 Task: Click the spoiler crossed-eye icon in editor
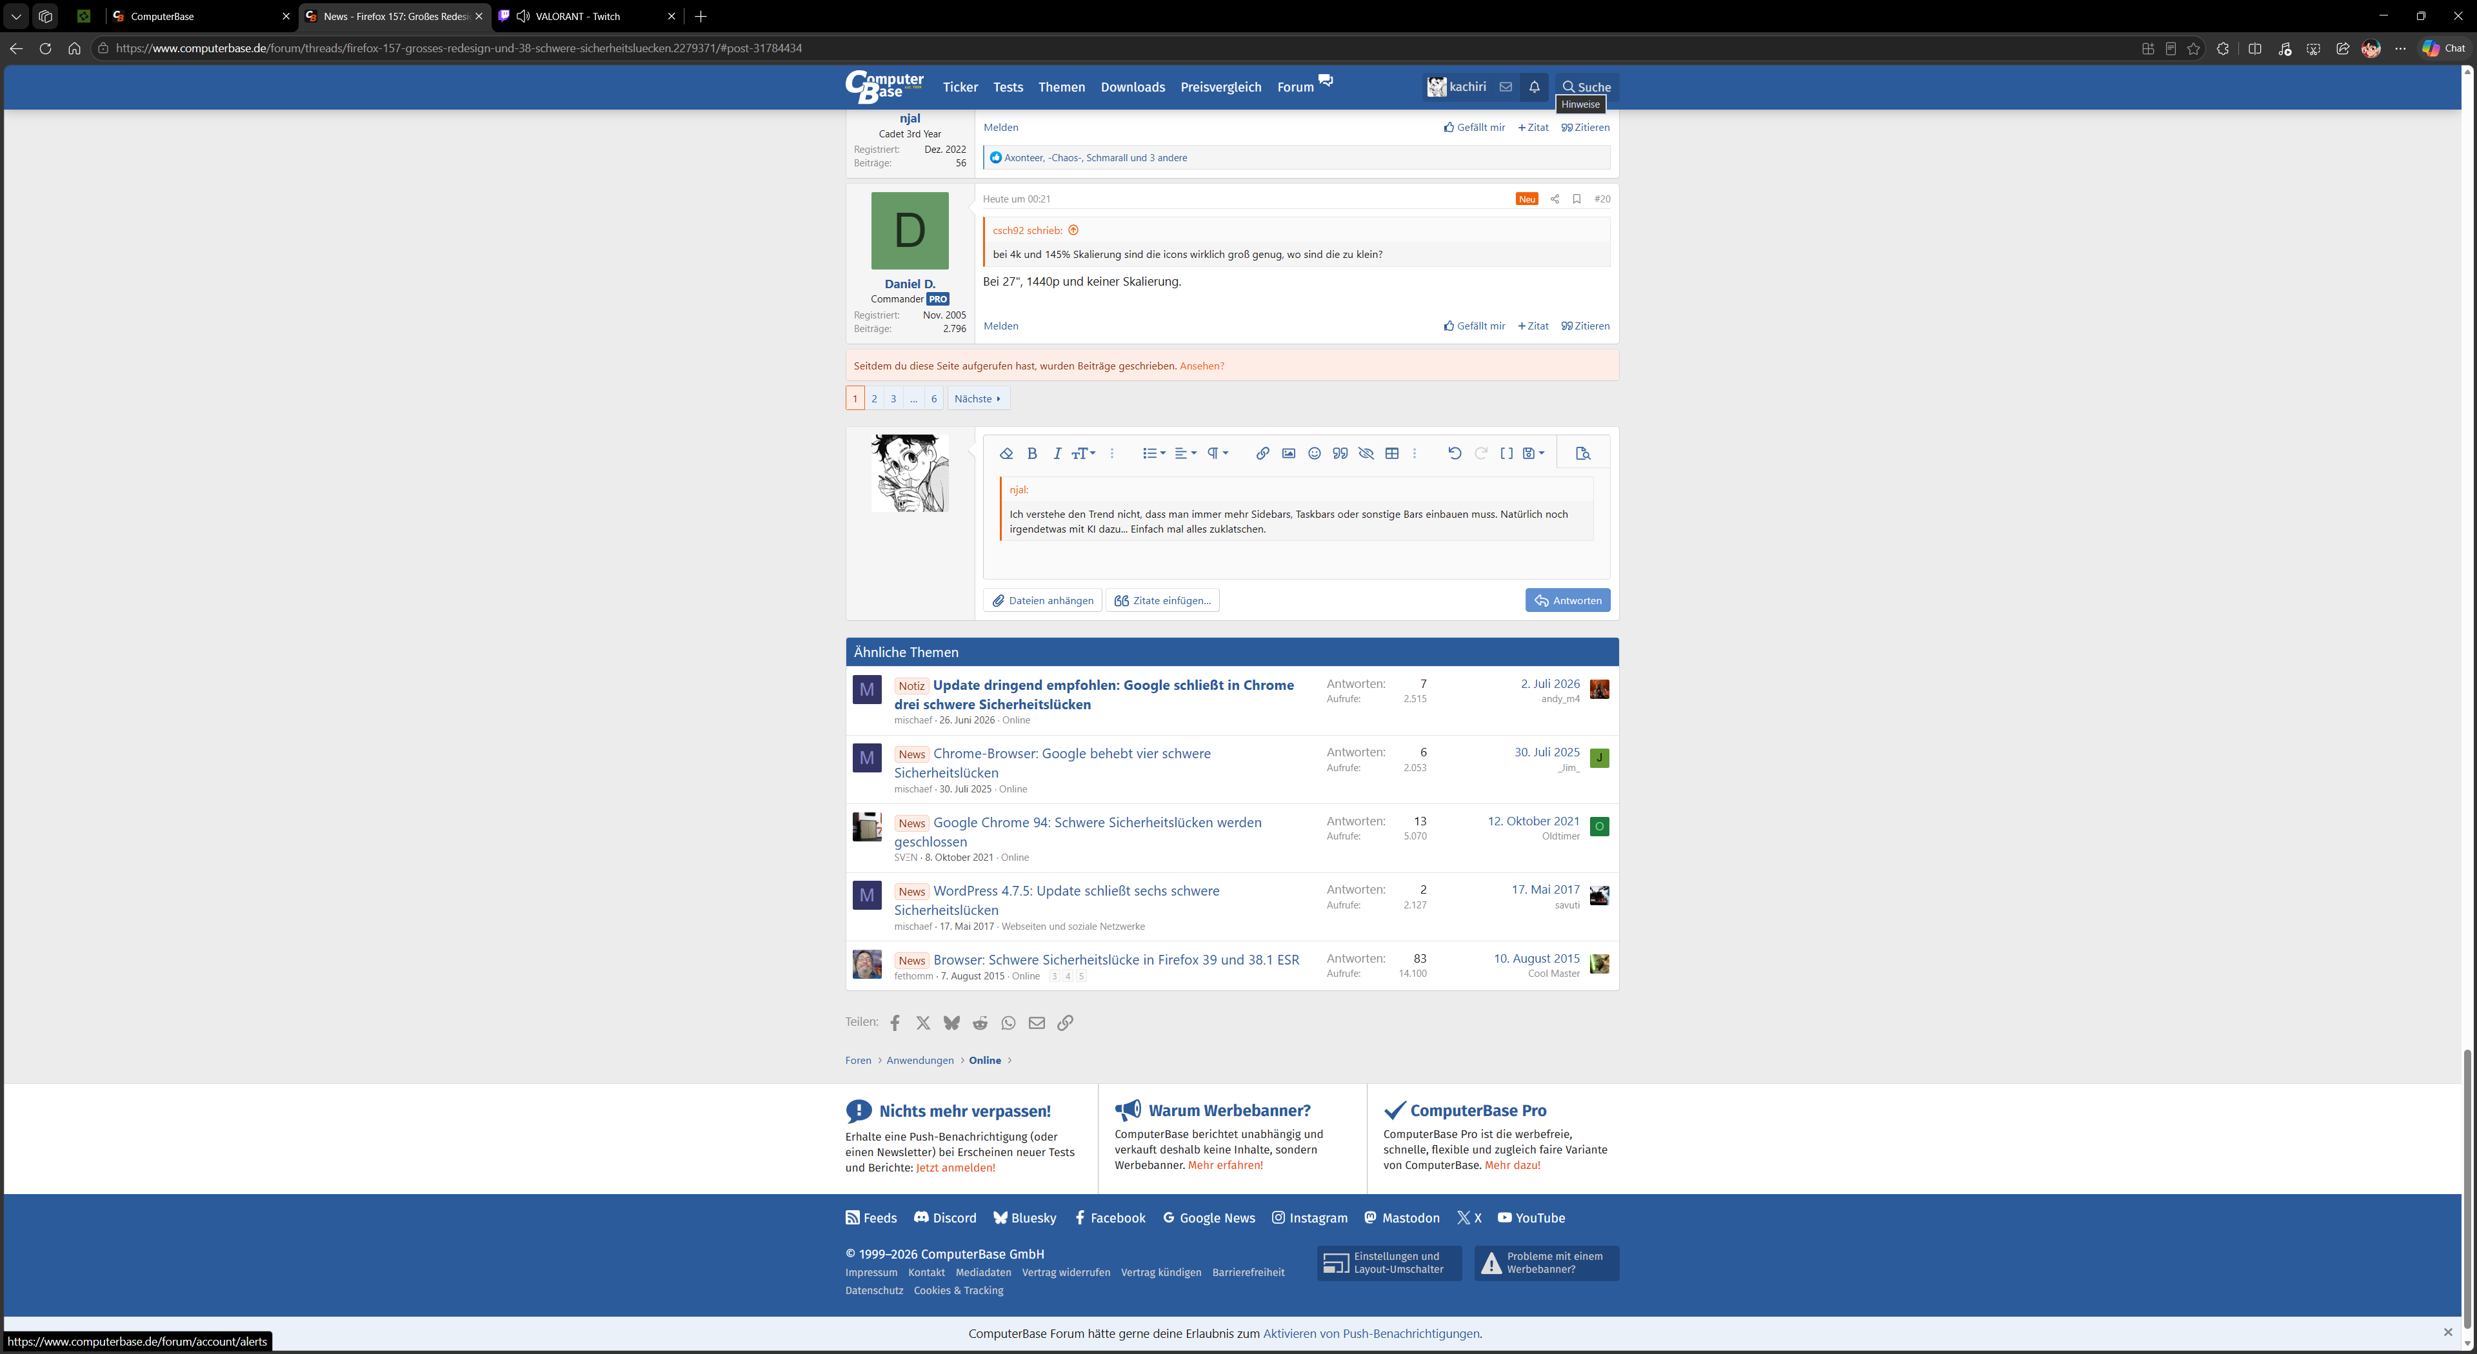(x=1366, y=453)
